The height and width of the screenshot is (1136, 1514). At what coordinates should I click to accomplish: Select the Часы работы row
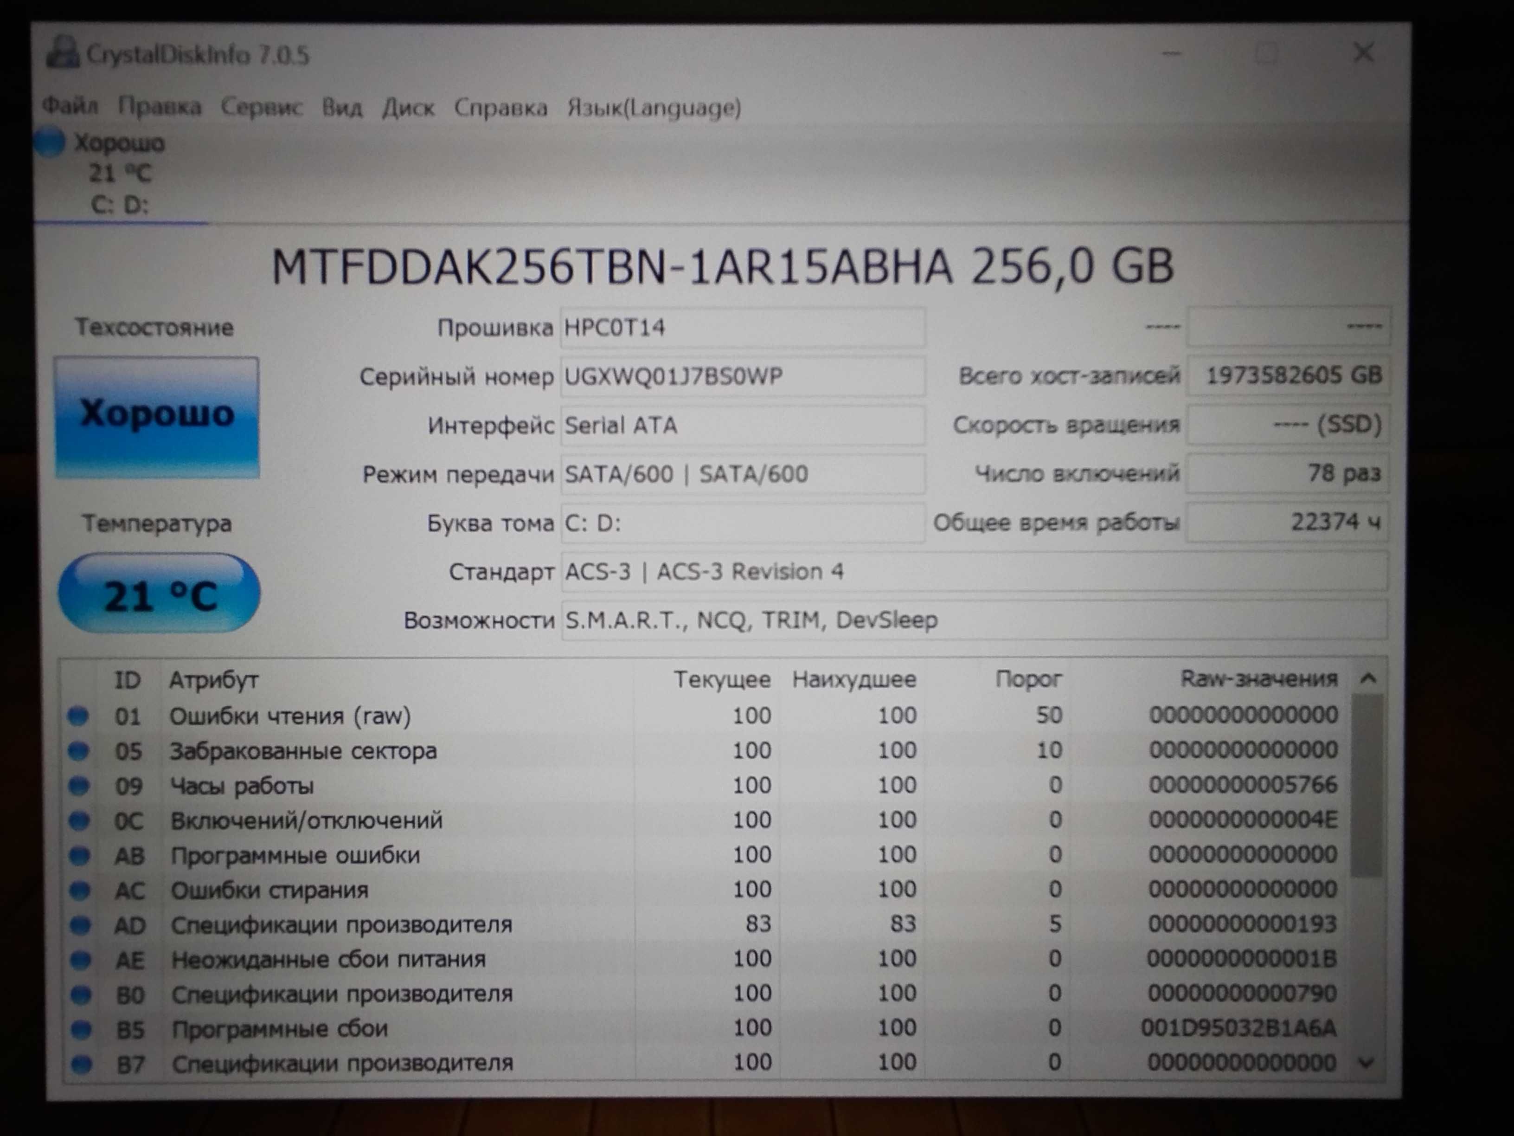pyautogui.click(x=705, y=785)
